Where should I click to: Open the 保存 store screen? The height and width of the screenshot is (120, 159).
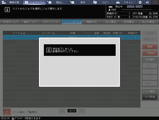(x=80, y=2)
